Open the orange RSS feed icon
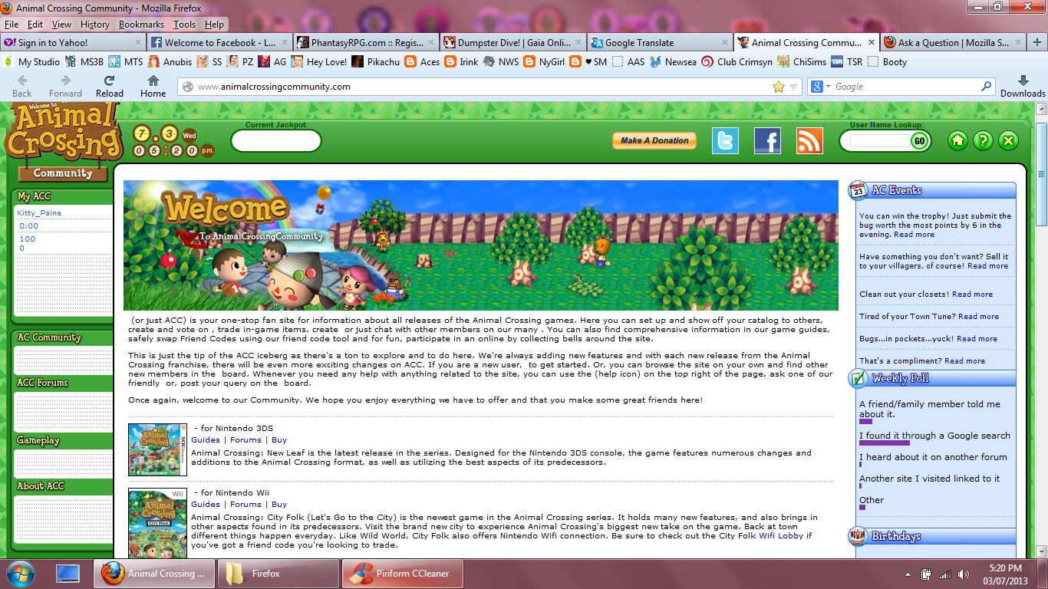 point(809,140)
